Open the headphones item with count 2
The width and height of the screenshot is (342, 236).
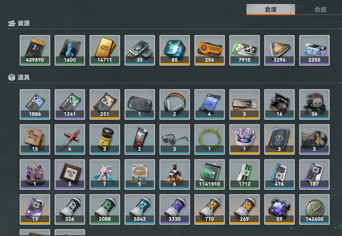174,104
